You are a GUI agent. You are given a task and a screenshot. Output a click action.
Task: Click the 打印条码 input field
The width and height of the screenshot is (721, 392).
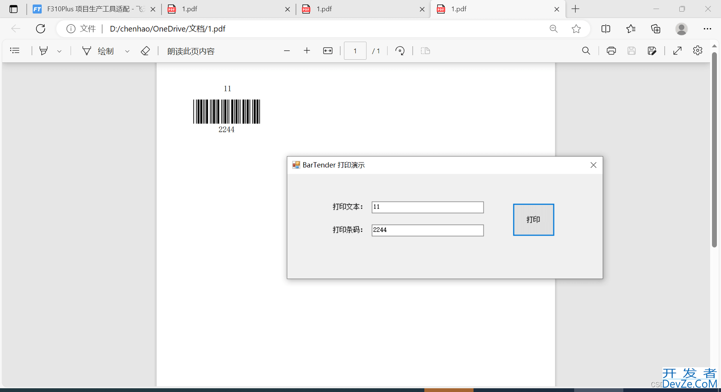(x=428, y=230)
